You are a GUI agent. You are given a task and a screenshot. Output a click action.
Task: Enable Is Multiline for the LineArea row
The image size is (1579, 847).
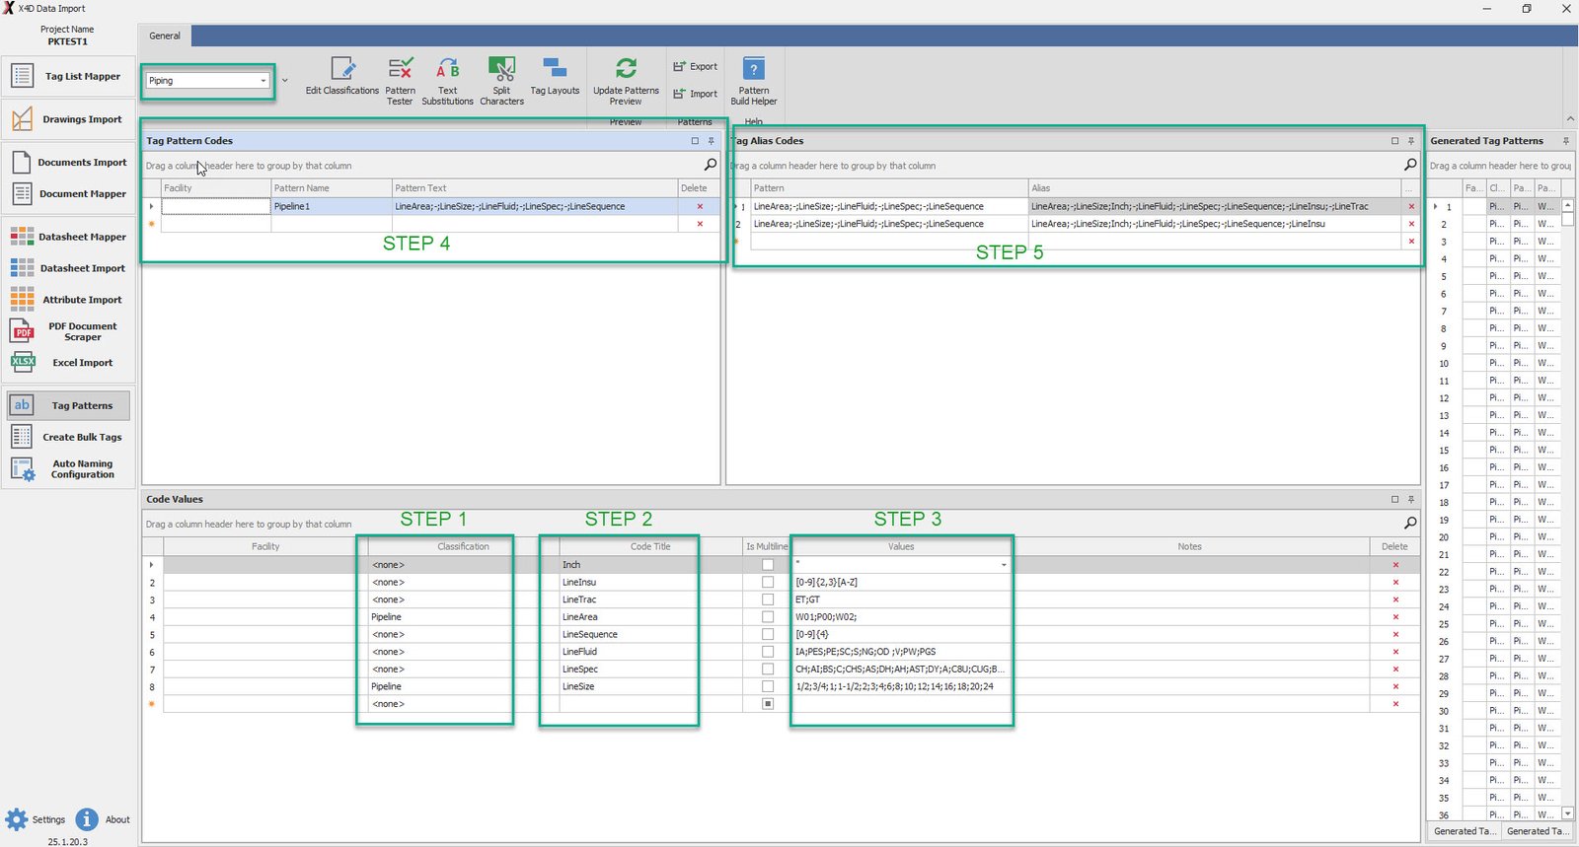768,617
